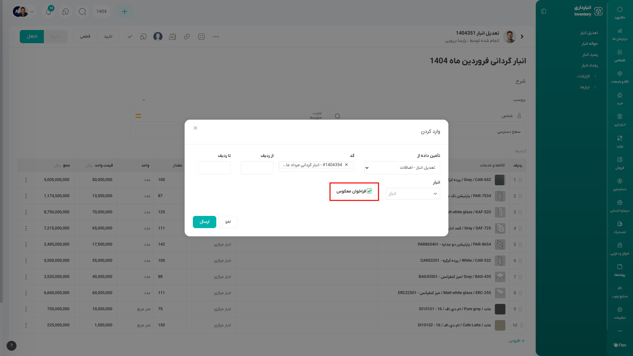Remove the #1404354 code tag
Image resolution: width=633 pixels, height=356 pixels.
pos(347,165)
